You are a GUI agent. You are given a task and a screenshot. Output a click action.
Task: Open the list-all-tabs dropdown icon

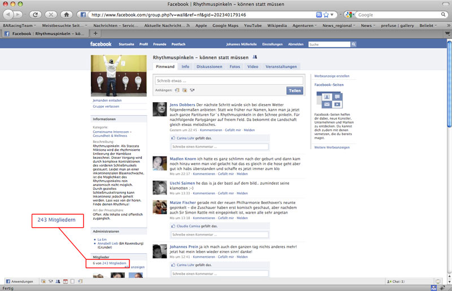pos(447,34)
